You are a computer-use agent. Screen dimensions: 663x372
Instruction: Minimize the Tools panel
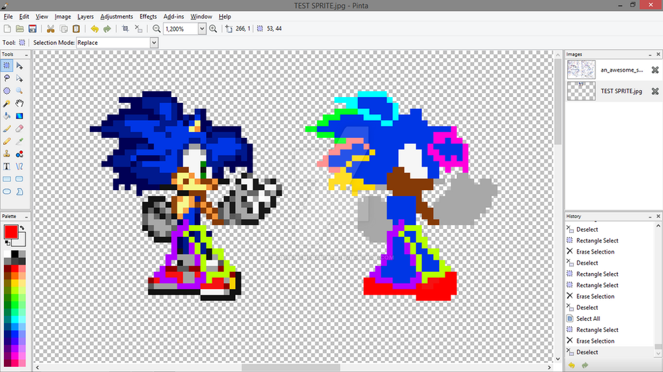pyautogui.click(x=26, y=54)
